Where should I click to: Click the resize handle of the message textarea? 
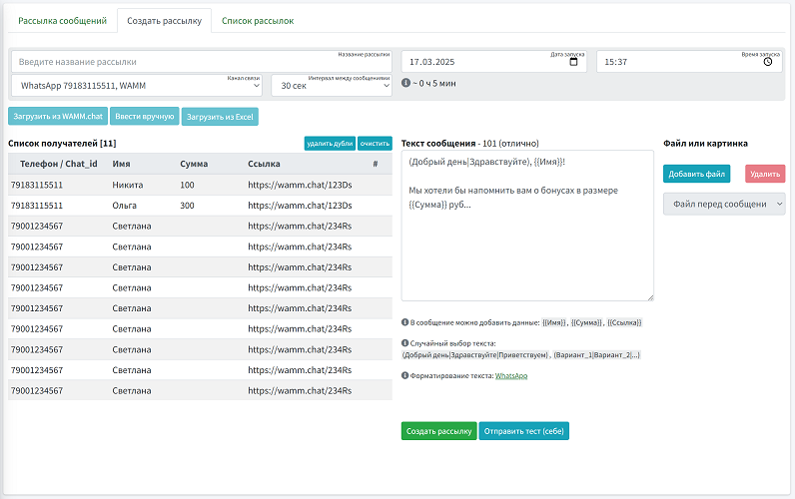pos(650,296)
